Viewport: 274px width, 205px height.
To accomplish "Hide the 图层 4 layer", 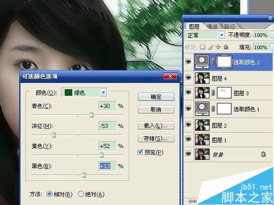I will click(189, 78).
